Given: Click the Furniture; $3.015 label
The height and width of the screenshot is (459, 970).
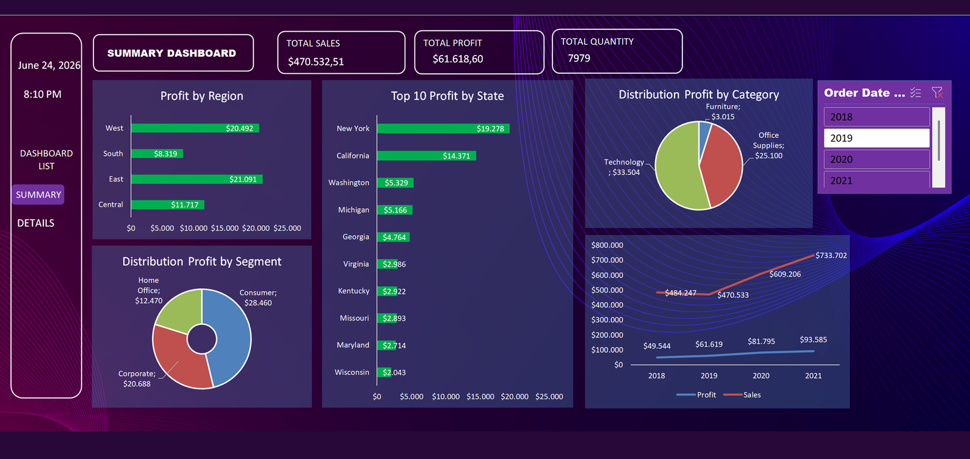Looking at the screenshot, I should coord(723,112).
